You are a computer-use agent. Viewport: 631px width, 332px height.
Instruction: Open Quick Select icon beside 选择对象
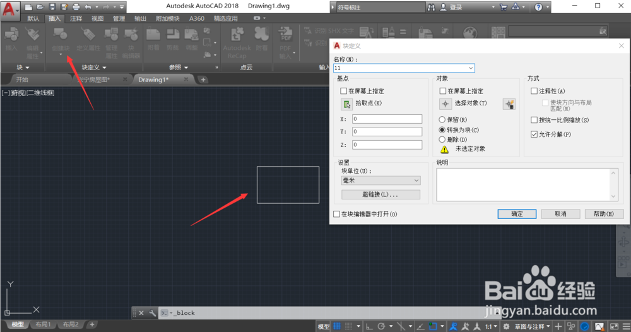tap(509, 104)
